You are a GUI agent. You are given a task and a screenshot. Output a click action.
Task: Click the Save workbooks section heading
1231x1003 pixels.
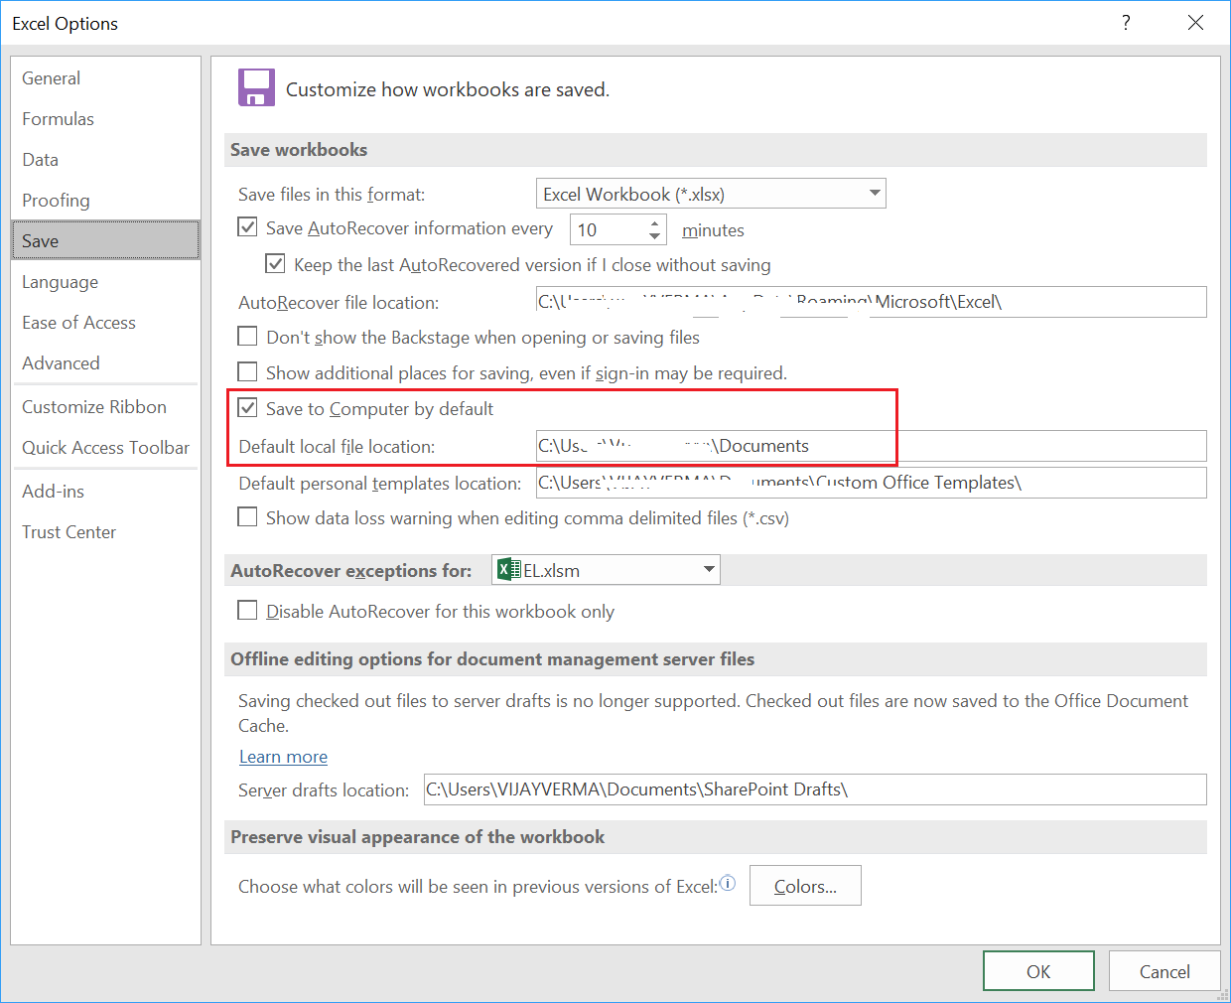(299, 149)
